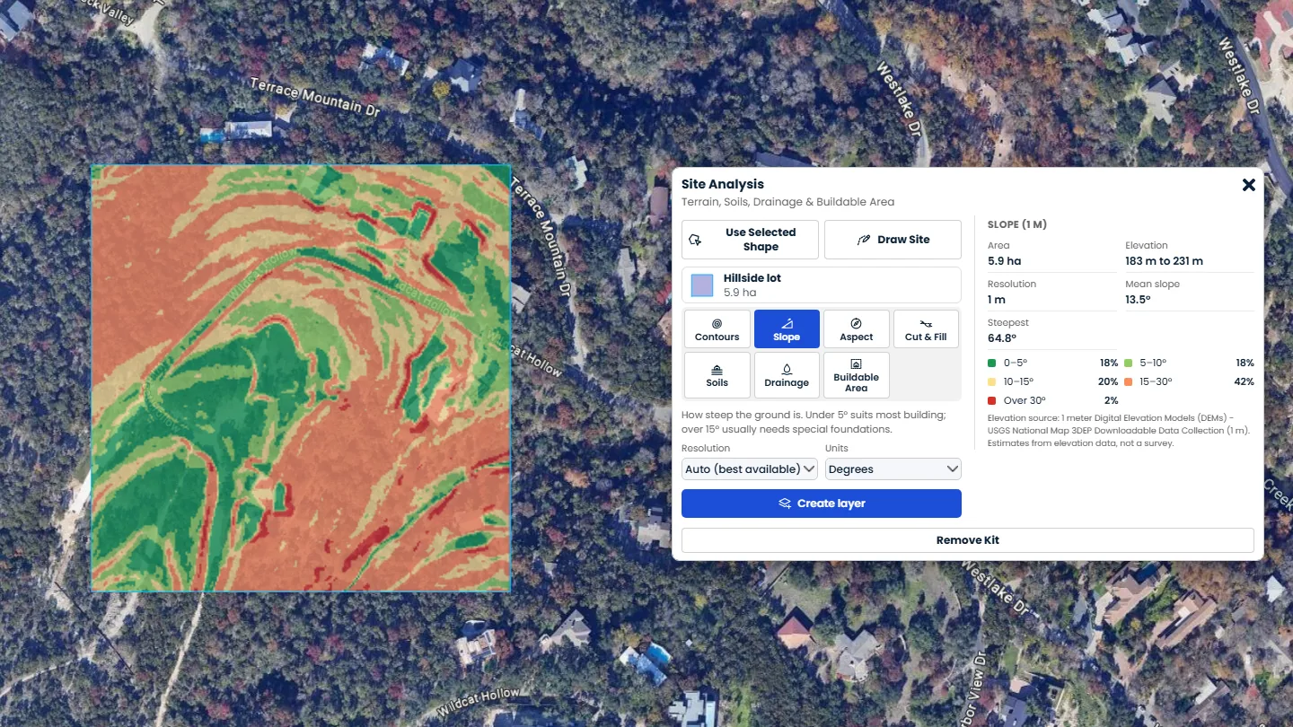Screen dimensions: 1293x727
Task: Click the Draw Site button
Action: pos(893,240)
